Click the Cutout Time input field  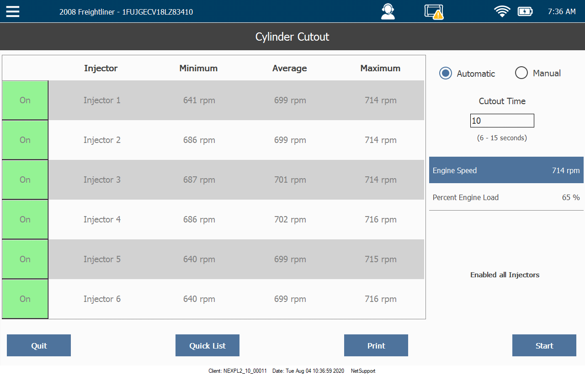point(502,121)
